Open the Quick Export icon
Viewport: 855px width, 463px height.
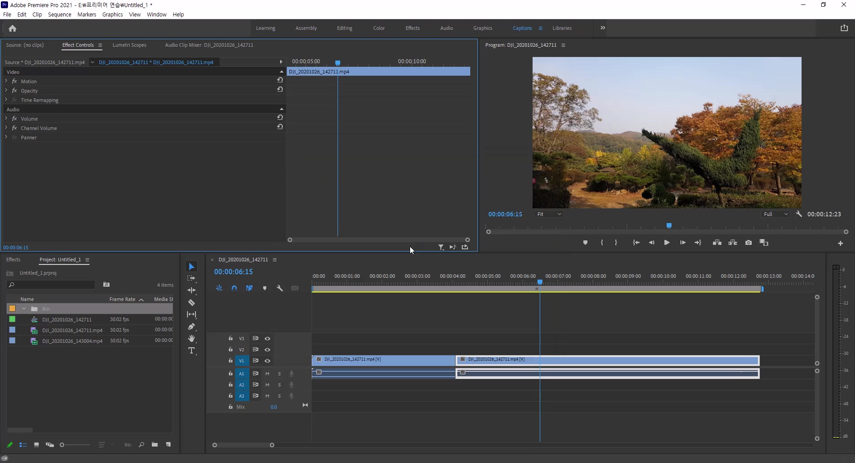(844, 28)
